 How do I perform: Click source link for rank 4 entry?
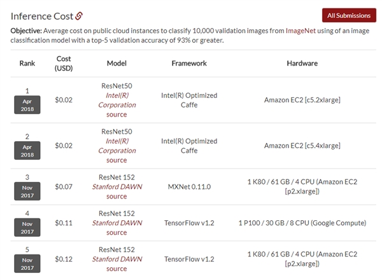[x=117, y=233]
